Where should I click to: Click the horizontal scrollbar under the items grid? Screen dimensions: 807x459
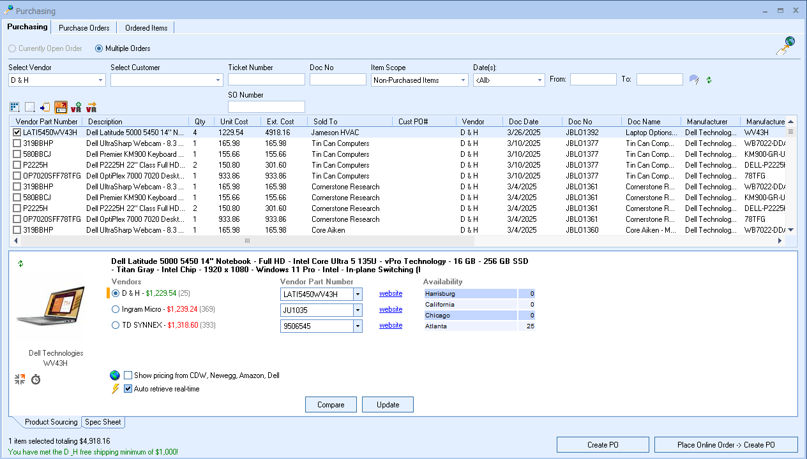coord(248,241)
